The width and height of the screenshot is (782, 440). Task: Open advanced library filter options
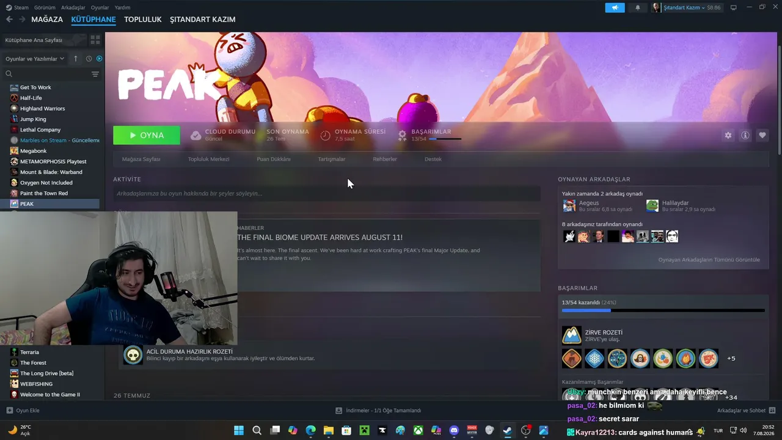pos(95,74)
